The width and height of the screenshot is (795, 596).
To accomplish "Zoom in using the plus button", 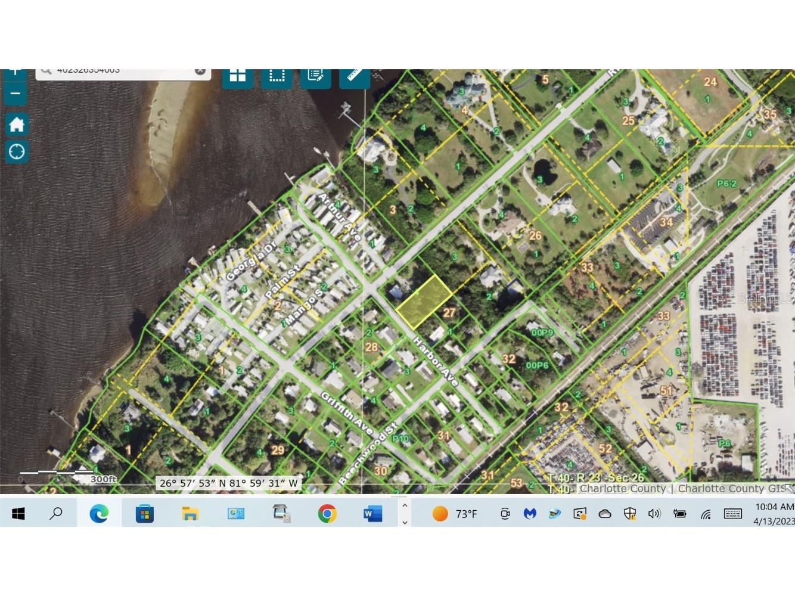I will tap(15, 69).
